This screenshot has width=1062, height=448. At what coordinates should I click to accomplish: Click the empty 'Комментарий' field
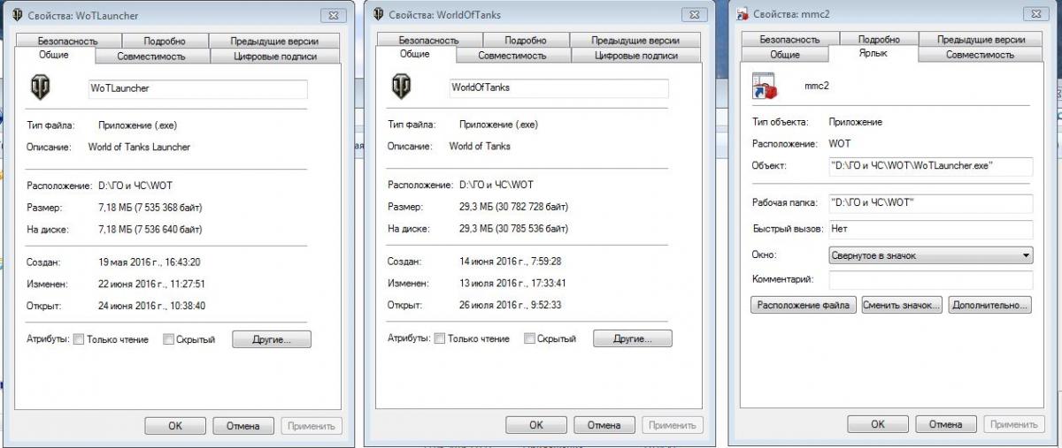coord(931,280)
